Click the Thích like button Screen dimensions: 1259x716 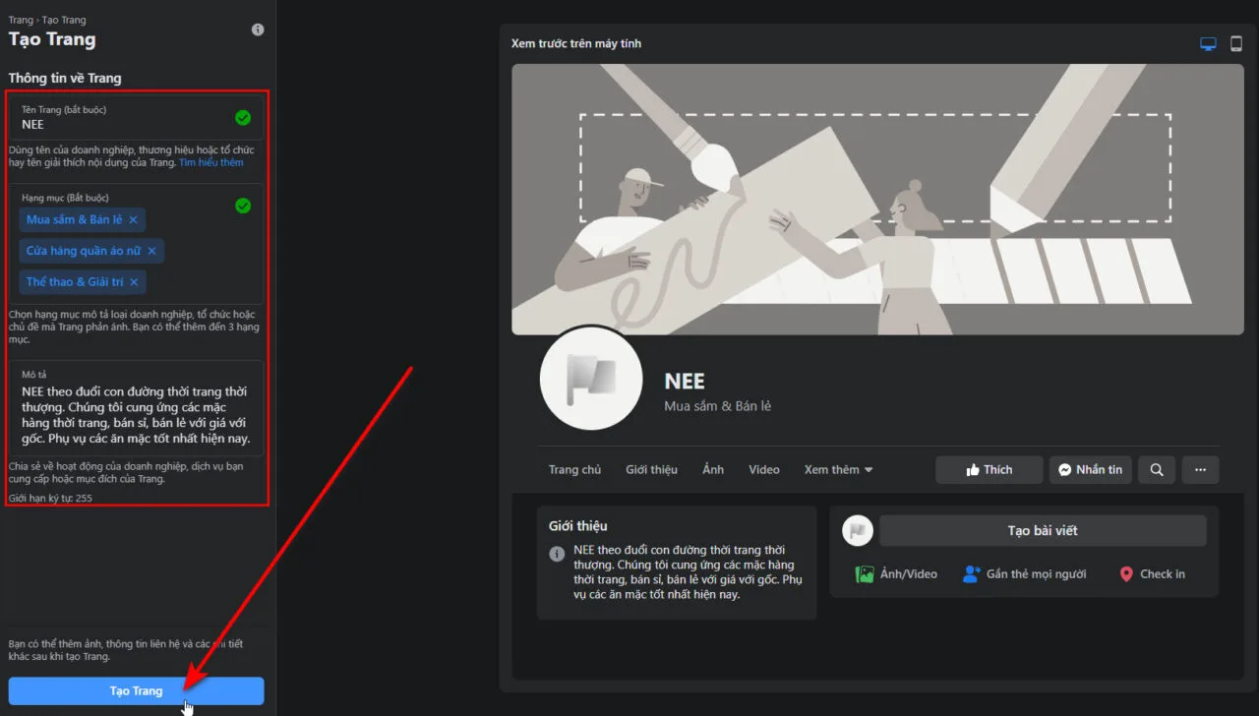[x=989, y=470]
